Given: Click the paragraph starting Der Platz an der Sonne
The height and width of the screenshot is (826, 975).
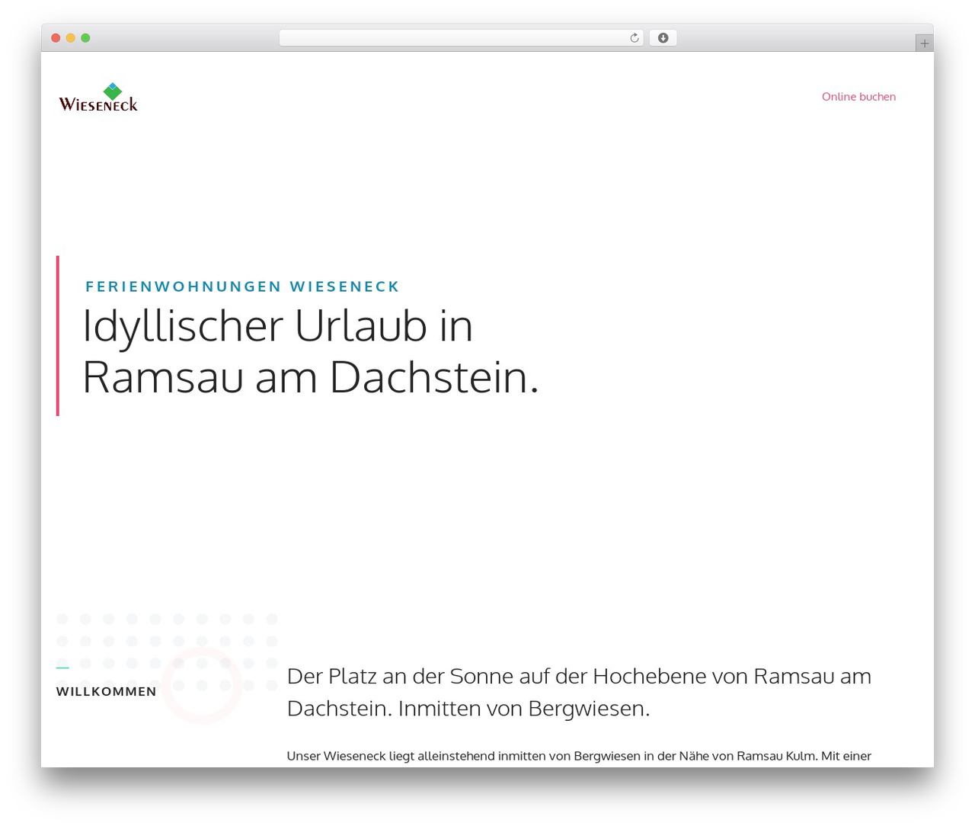Looking at the screenshot, I should (579, 692).
